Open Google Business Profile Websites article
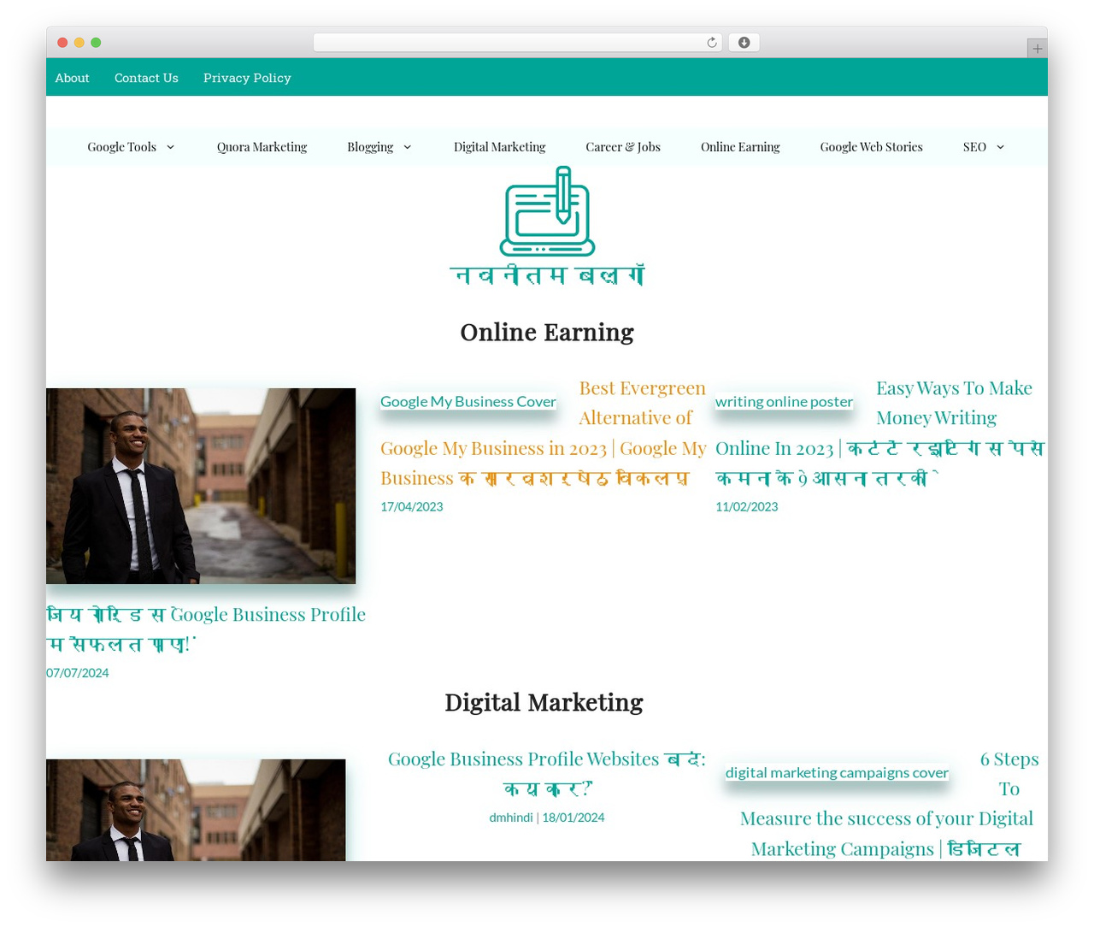 (547, 773)
